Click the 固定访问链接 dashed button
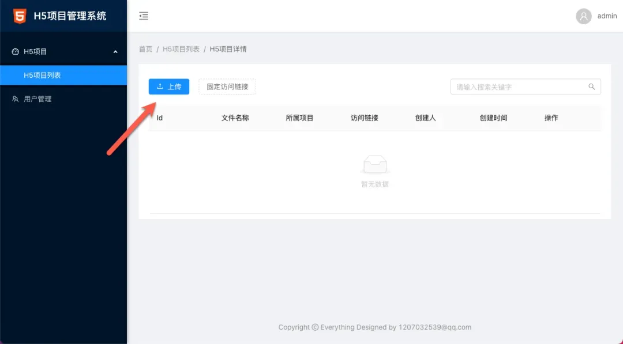Viewport: 623px width, 344px height. click(x=227, y=87)
